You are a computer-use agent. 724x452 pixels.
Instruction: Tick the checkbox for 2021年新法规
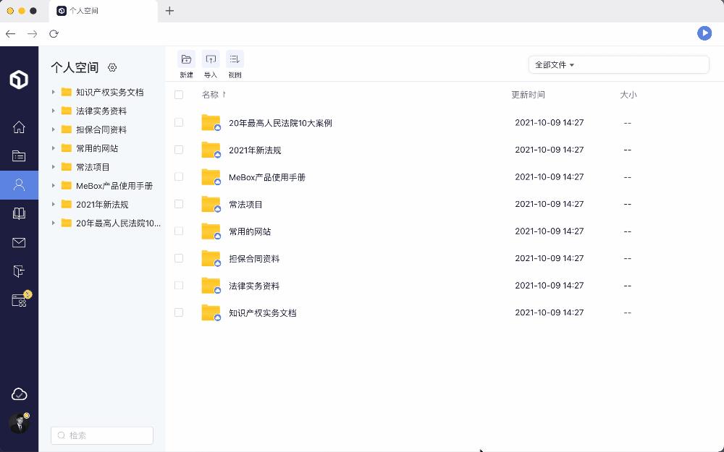[x=178, y=150]
